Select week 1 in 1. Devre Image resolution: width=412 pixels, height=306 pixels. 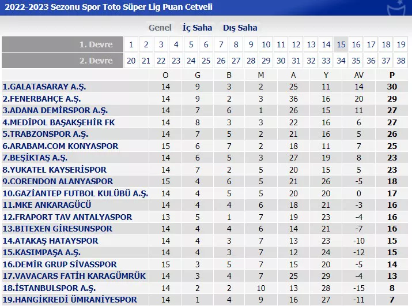131,44
